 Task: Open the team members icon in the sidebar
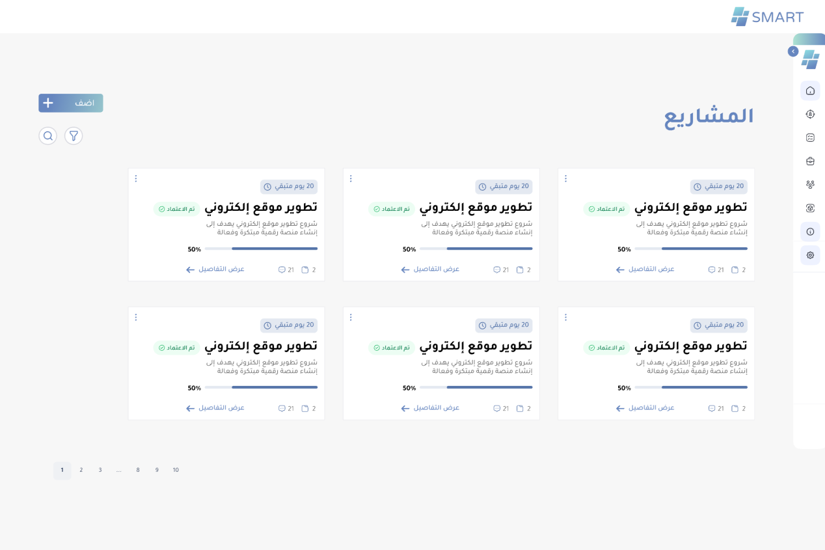810,184
